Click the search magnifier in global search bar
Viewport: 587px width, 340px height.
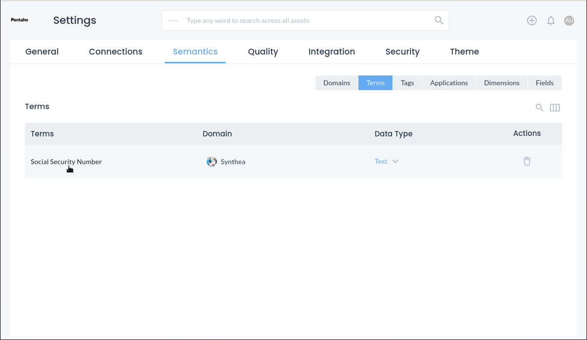(x=439, y=20)
